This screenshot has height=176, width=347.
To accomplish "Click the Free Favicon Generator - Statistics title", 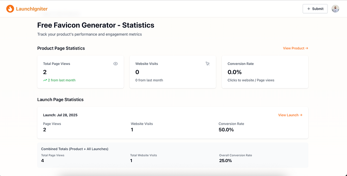I will click(96, 25).
